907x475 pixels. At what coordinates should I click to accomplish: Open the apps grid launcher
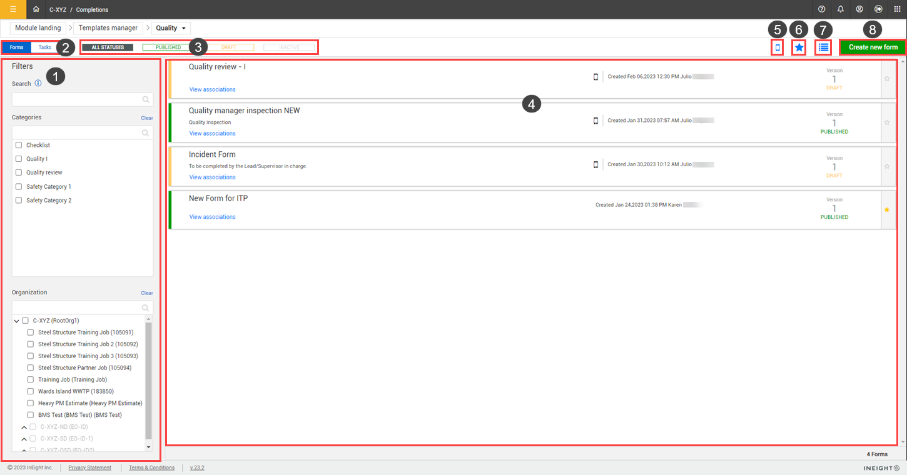(897, 9)
